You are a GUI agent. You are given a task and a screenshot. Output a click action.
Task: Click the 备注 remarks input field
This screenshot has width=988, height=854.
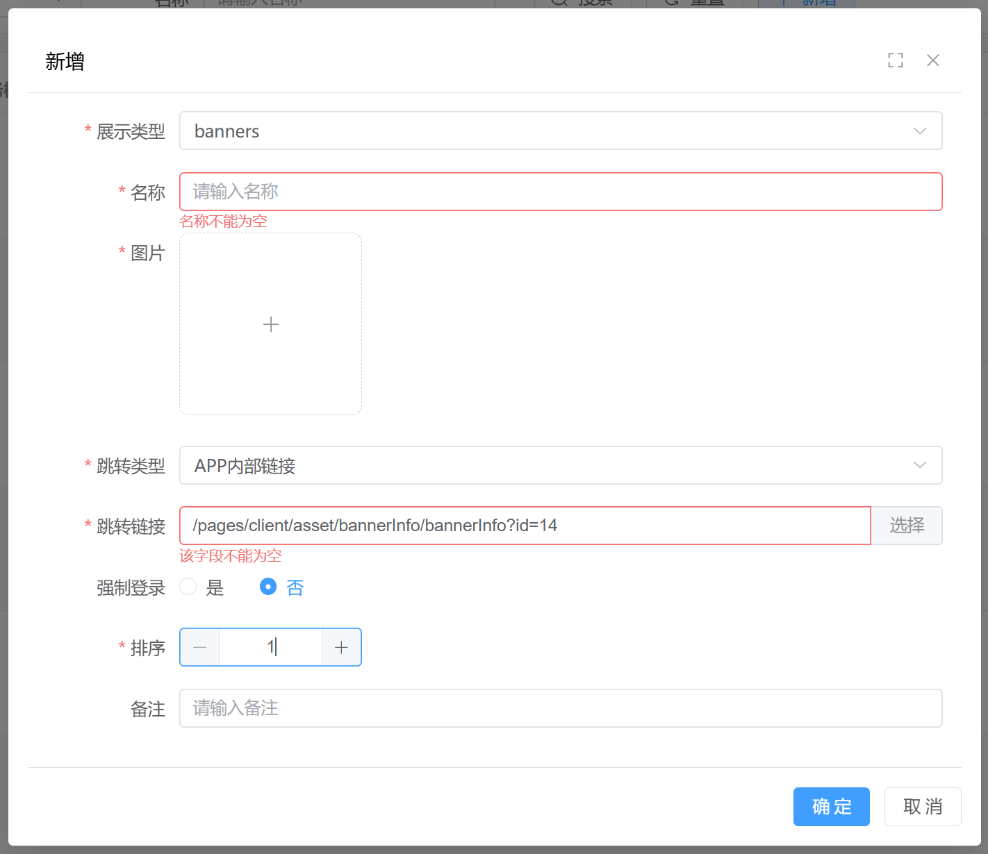click(560, 708)
